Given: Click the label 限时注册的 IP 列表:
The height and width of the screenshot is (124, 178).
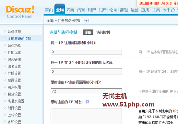Looking at the screenshot, I should point(67,102).
